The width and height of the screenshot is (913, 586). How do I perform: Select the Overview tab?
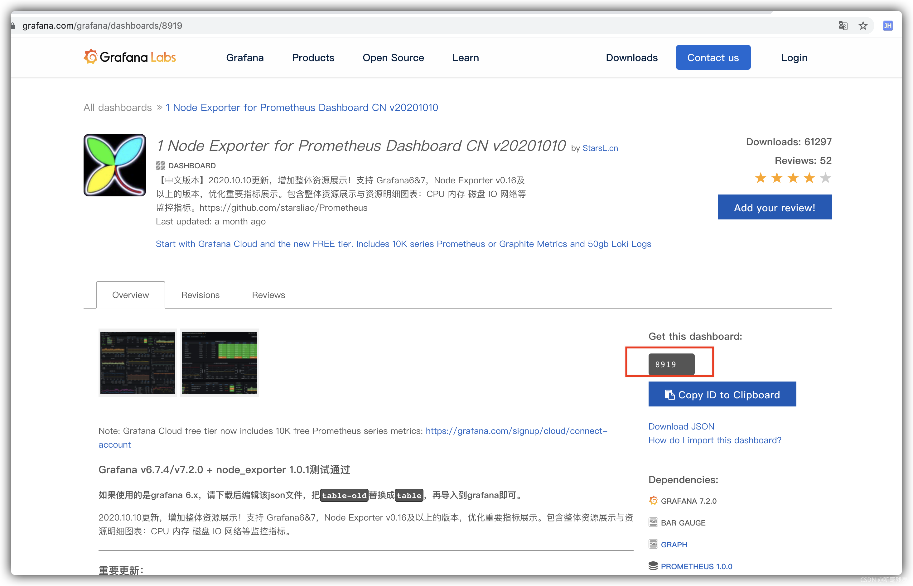131,295
